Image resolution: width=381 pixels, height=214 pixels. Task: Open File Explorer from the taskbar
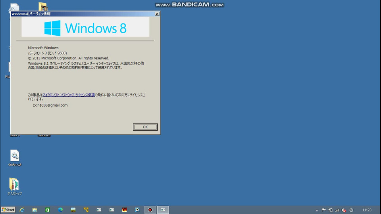pyautogui.click(x=35, y=210)
